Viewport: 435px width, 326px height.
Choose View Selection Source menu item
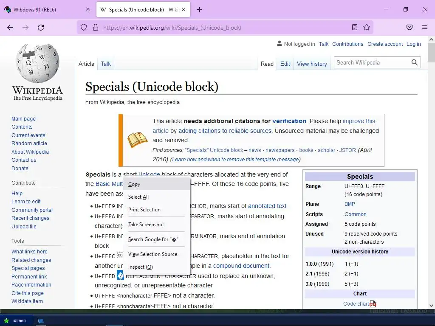[x=156, y=254]
